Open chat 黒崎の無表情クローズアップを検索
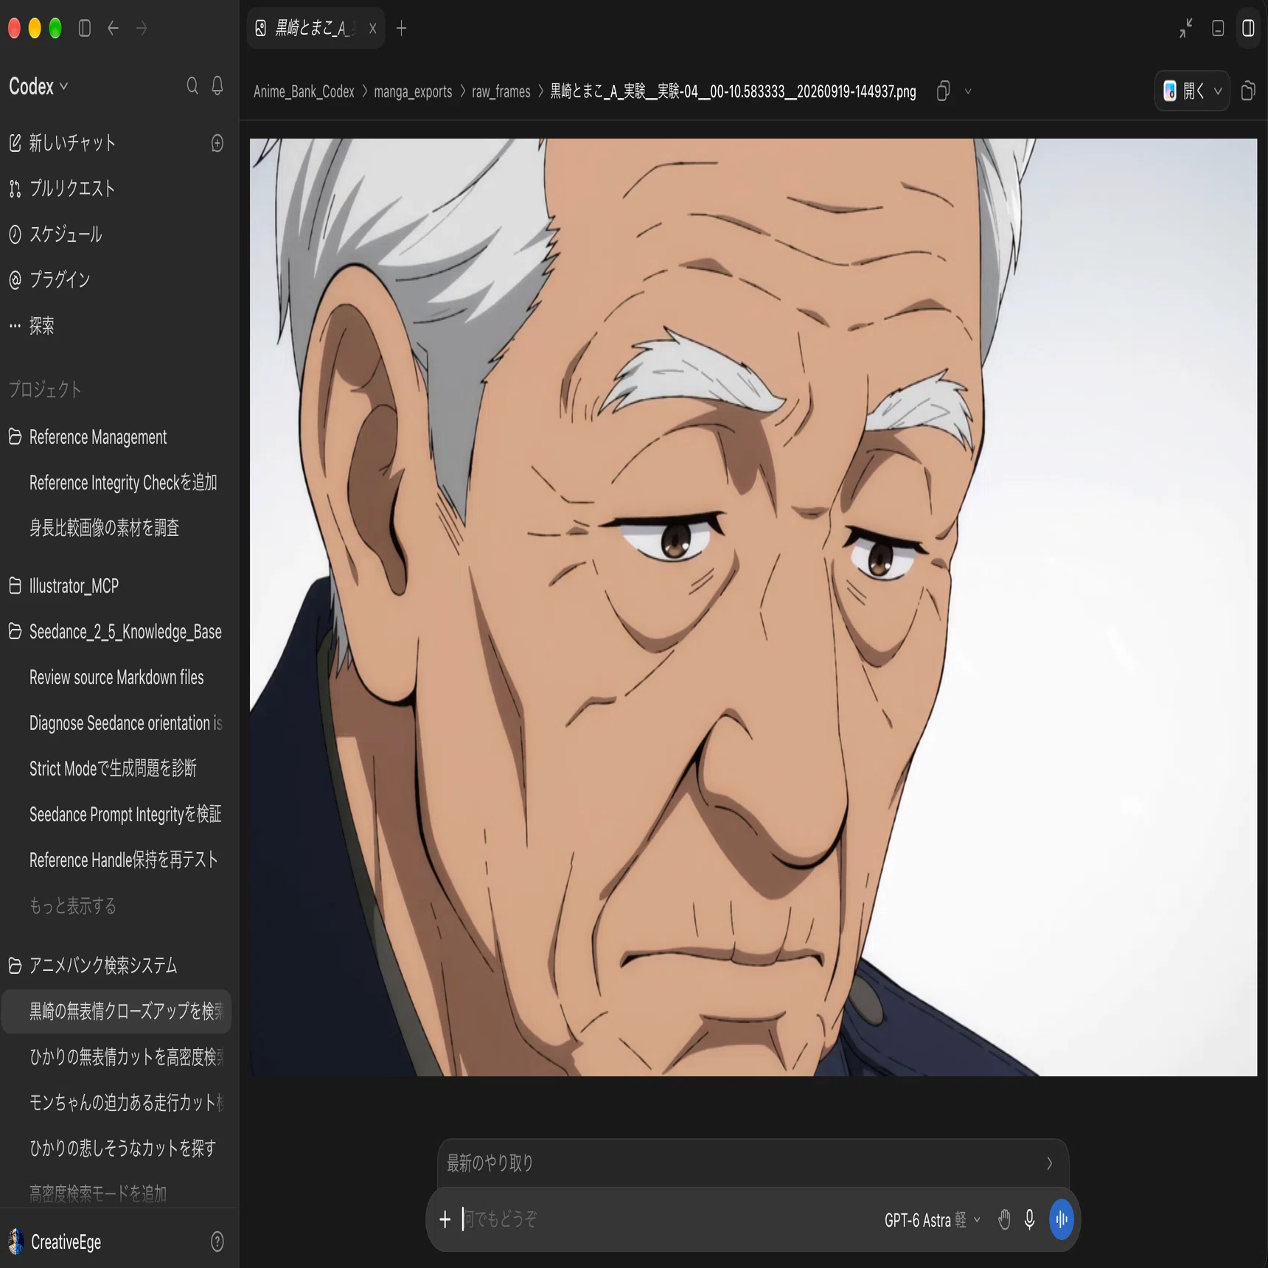1268x1268 pixels. [x=116, y=1011]
